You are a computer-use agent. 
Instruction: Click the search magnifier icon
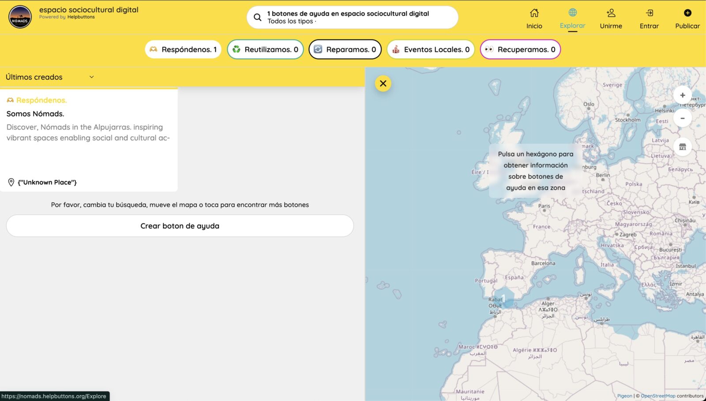[x=257, y=17]
